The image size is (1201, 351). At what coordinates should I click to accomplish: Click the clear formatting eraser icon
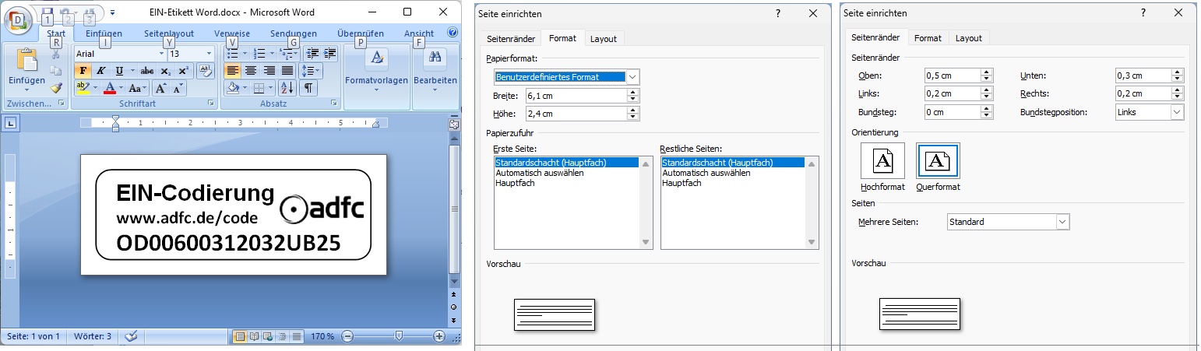(206, 71)
